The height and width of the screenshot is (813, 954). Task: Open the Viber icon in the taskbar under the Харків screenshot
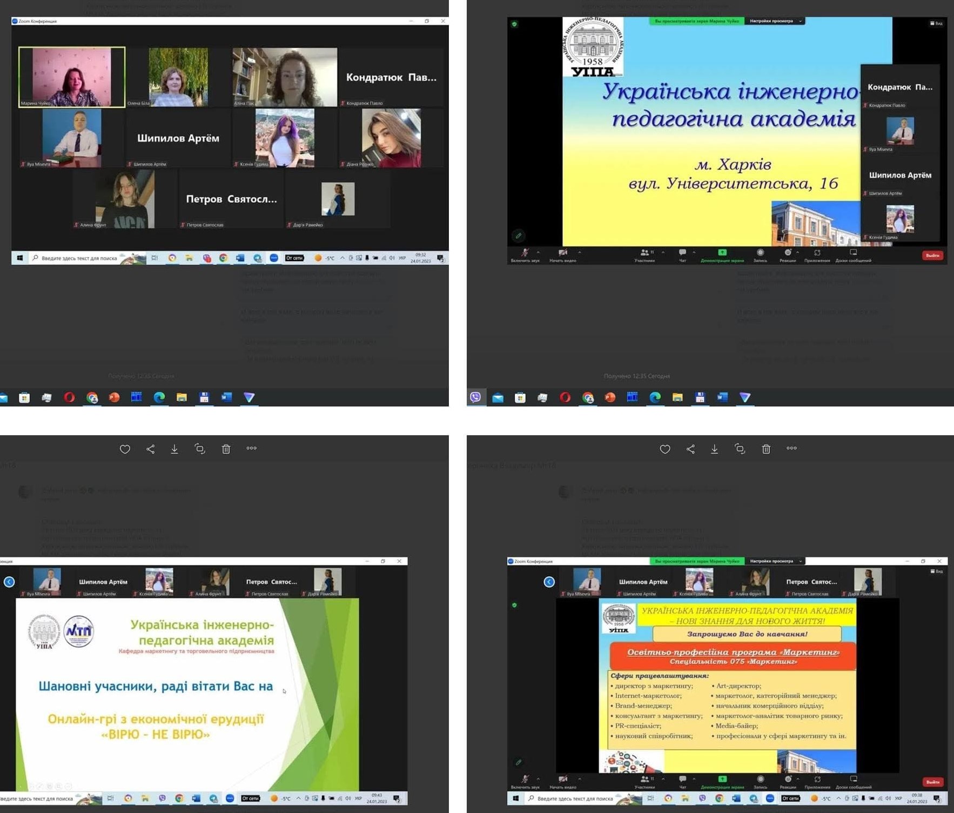click(475, 397)
